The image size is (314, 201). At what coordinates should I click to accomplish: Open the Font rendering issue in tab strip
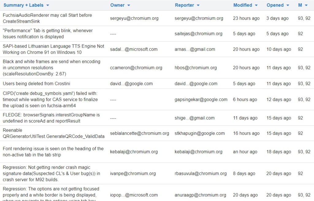(x=53, y=152)
